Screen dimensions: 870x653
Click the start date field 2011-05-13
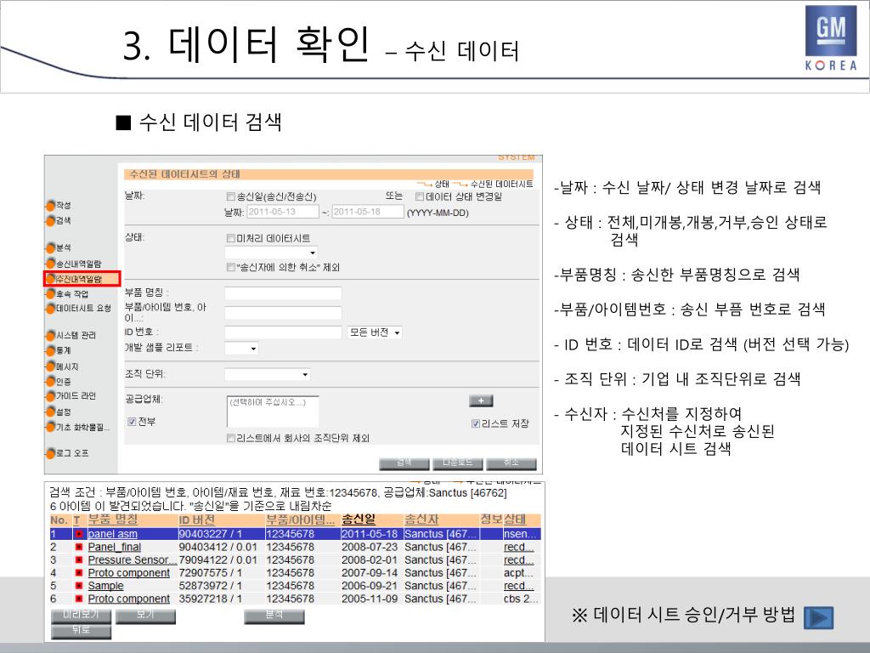click(x=282, y=212)
